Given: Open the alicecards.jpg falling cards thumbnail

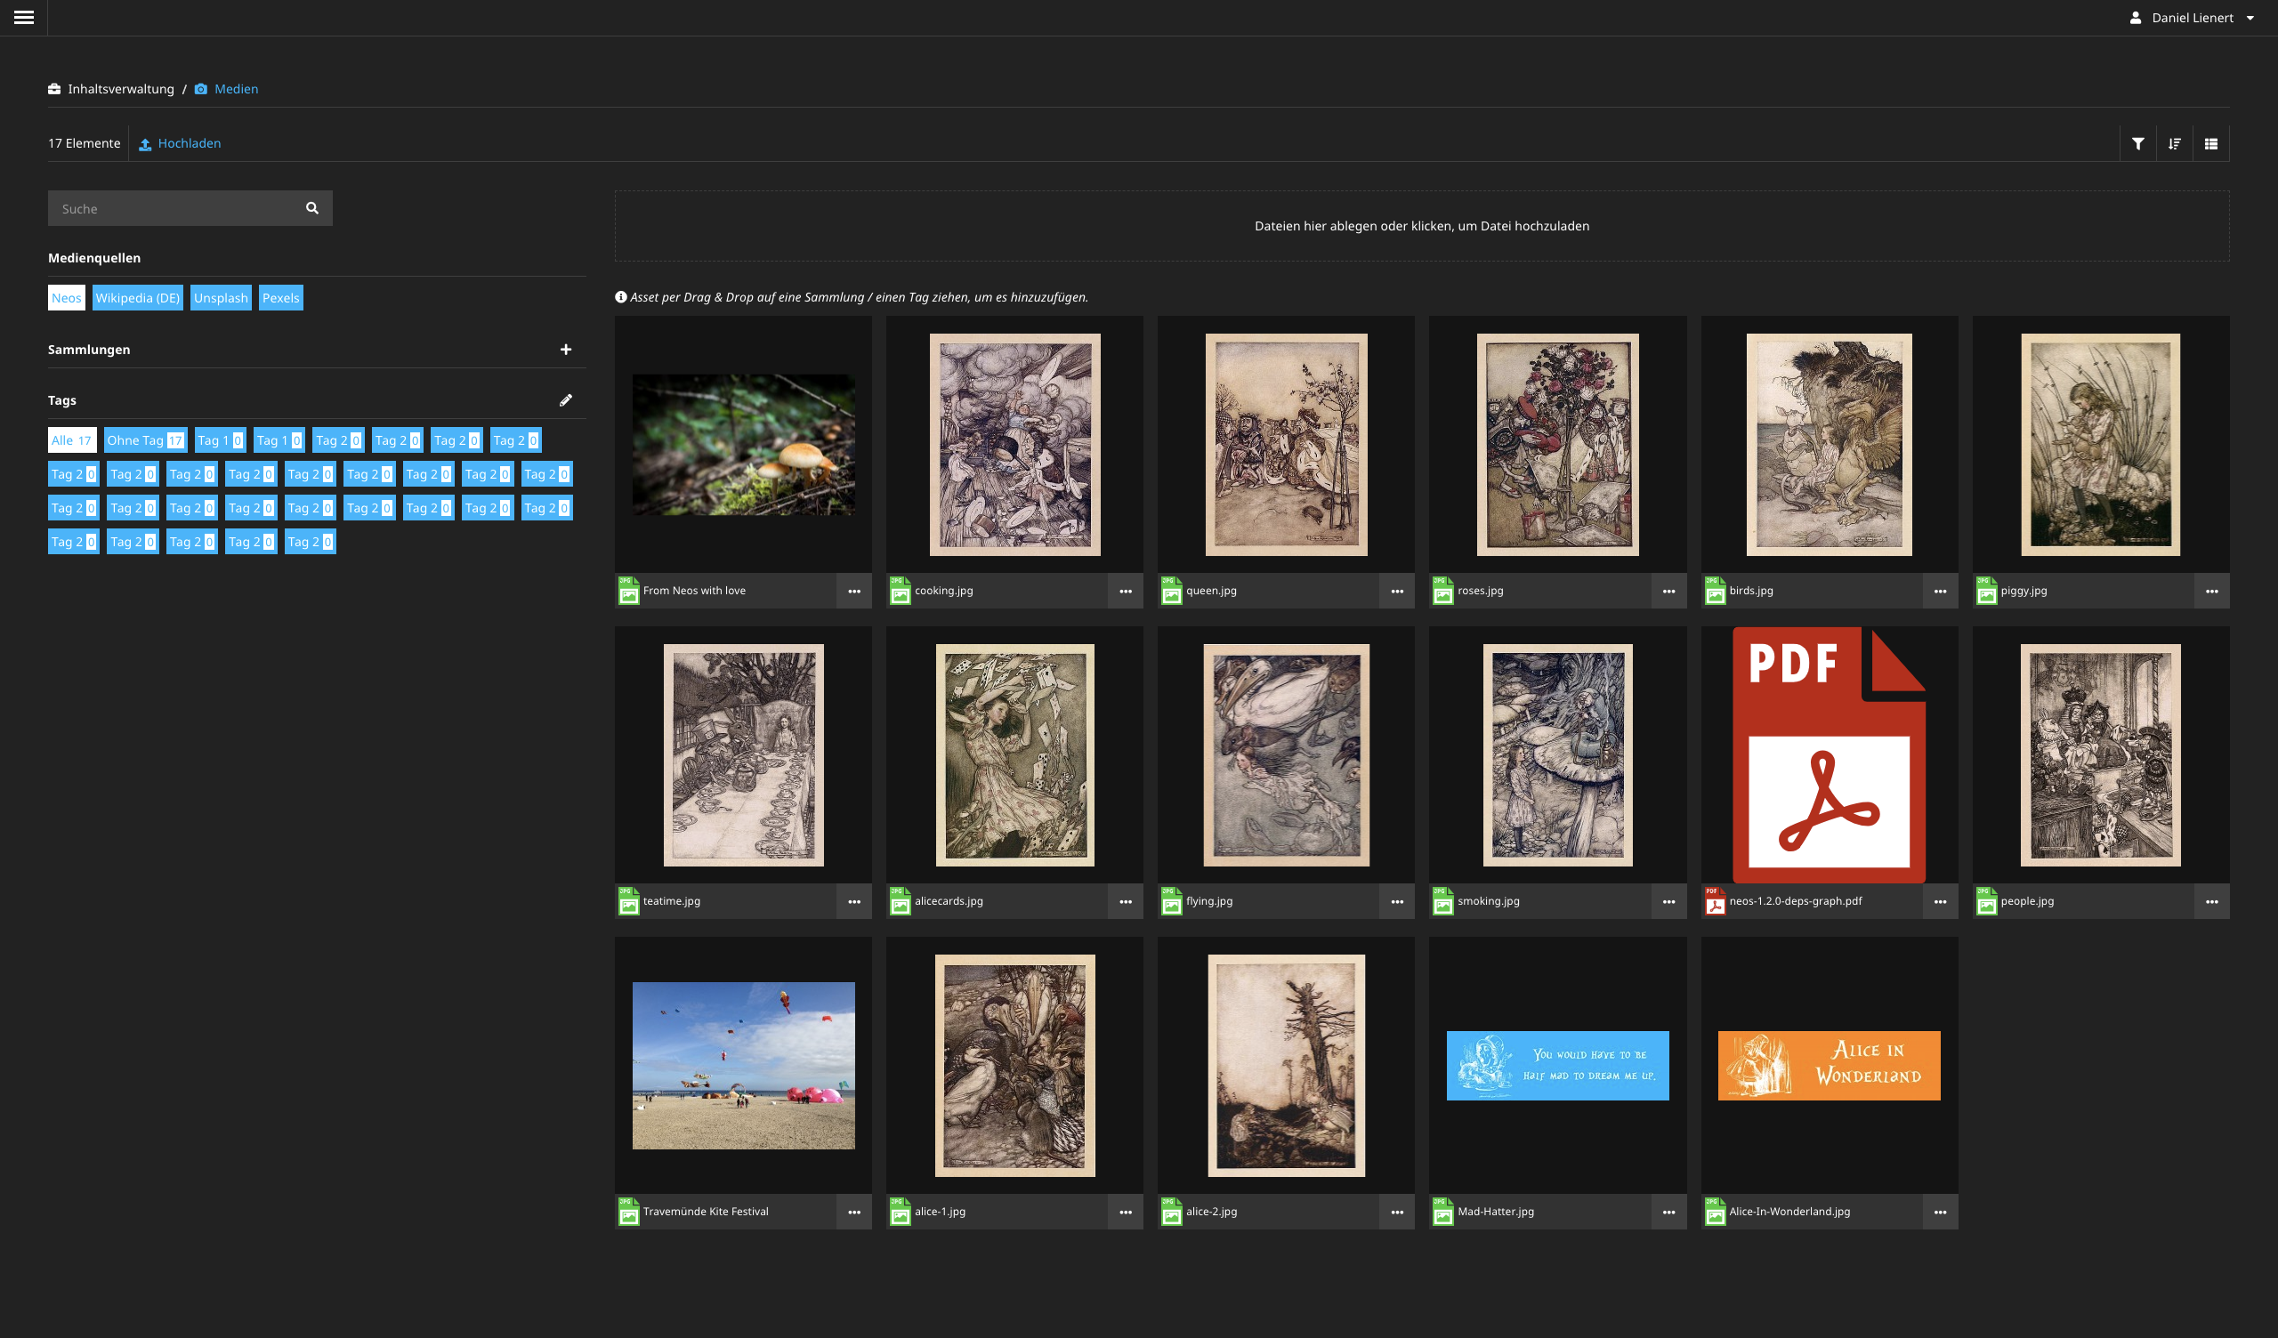Looking at the screenshot, I should 1014,755.
